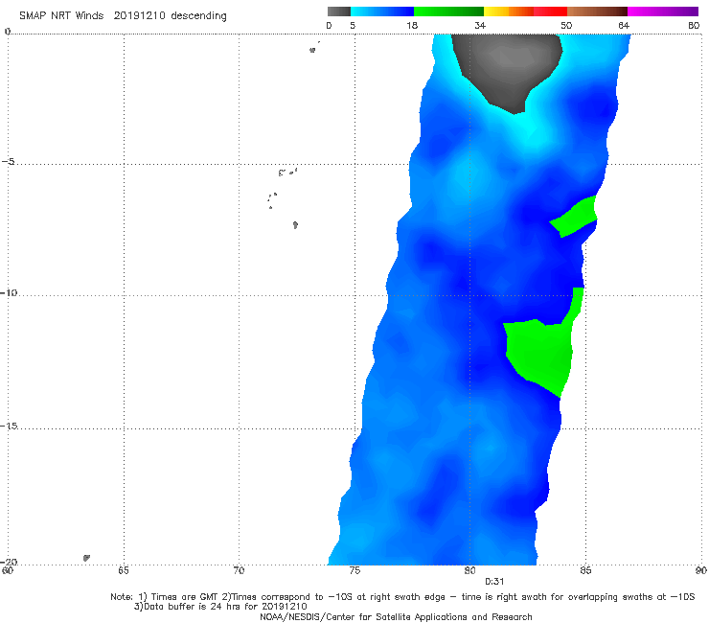Viewport: 709px width, 623px height.
Task: Click the magenta-purple segment of the color bar
Action: coord(663,12)
